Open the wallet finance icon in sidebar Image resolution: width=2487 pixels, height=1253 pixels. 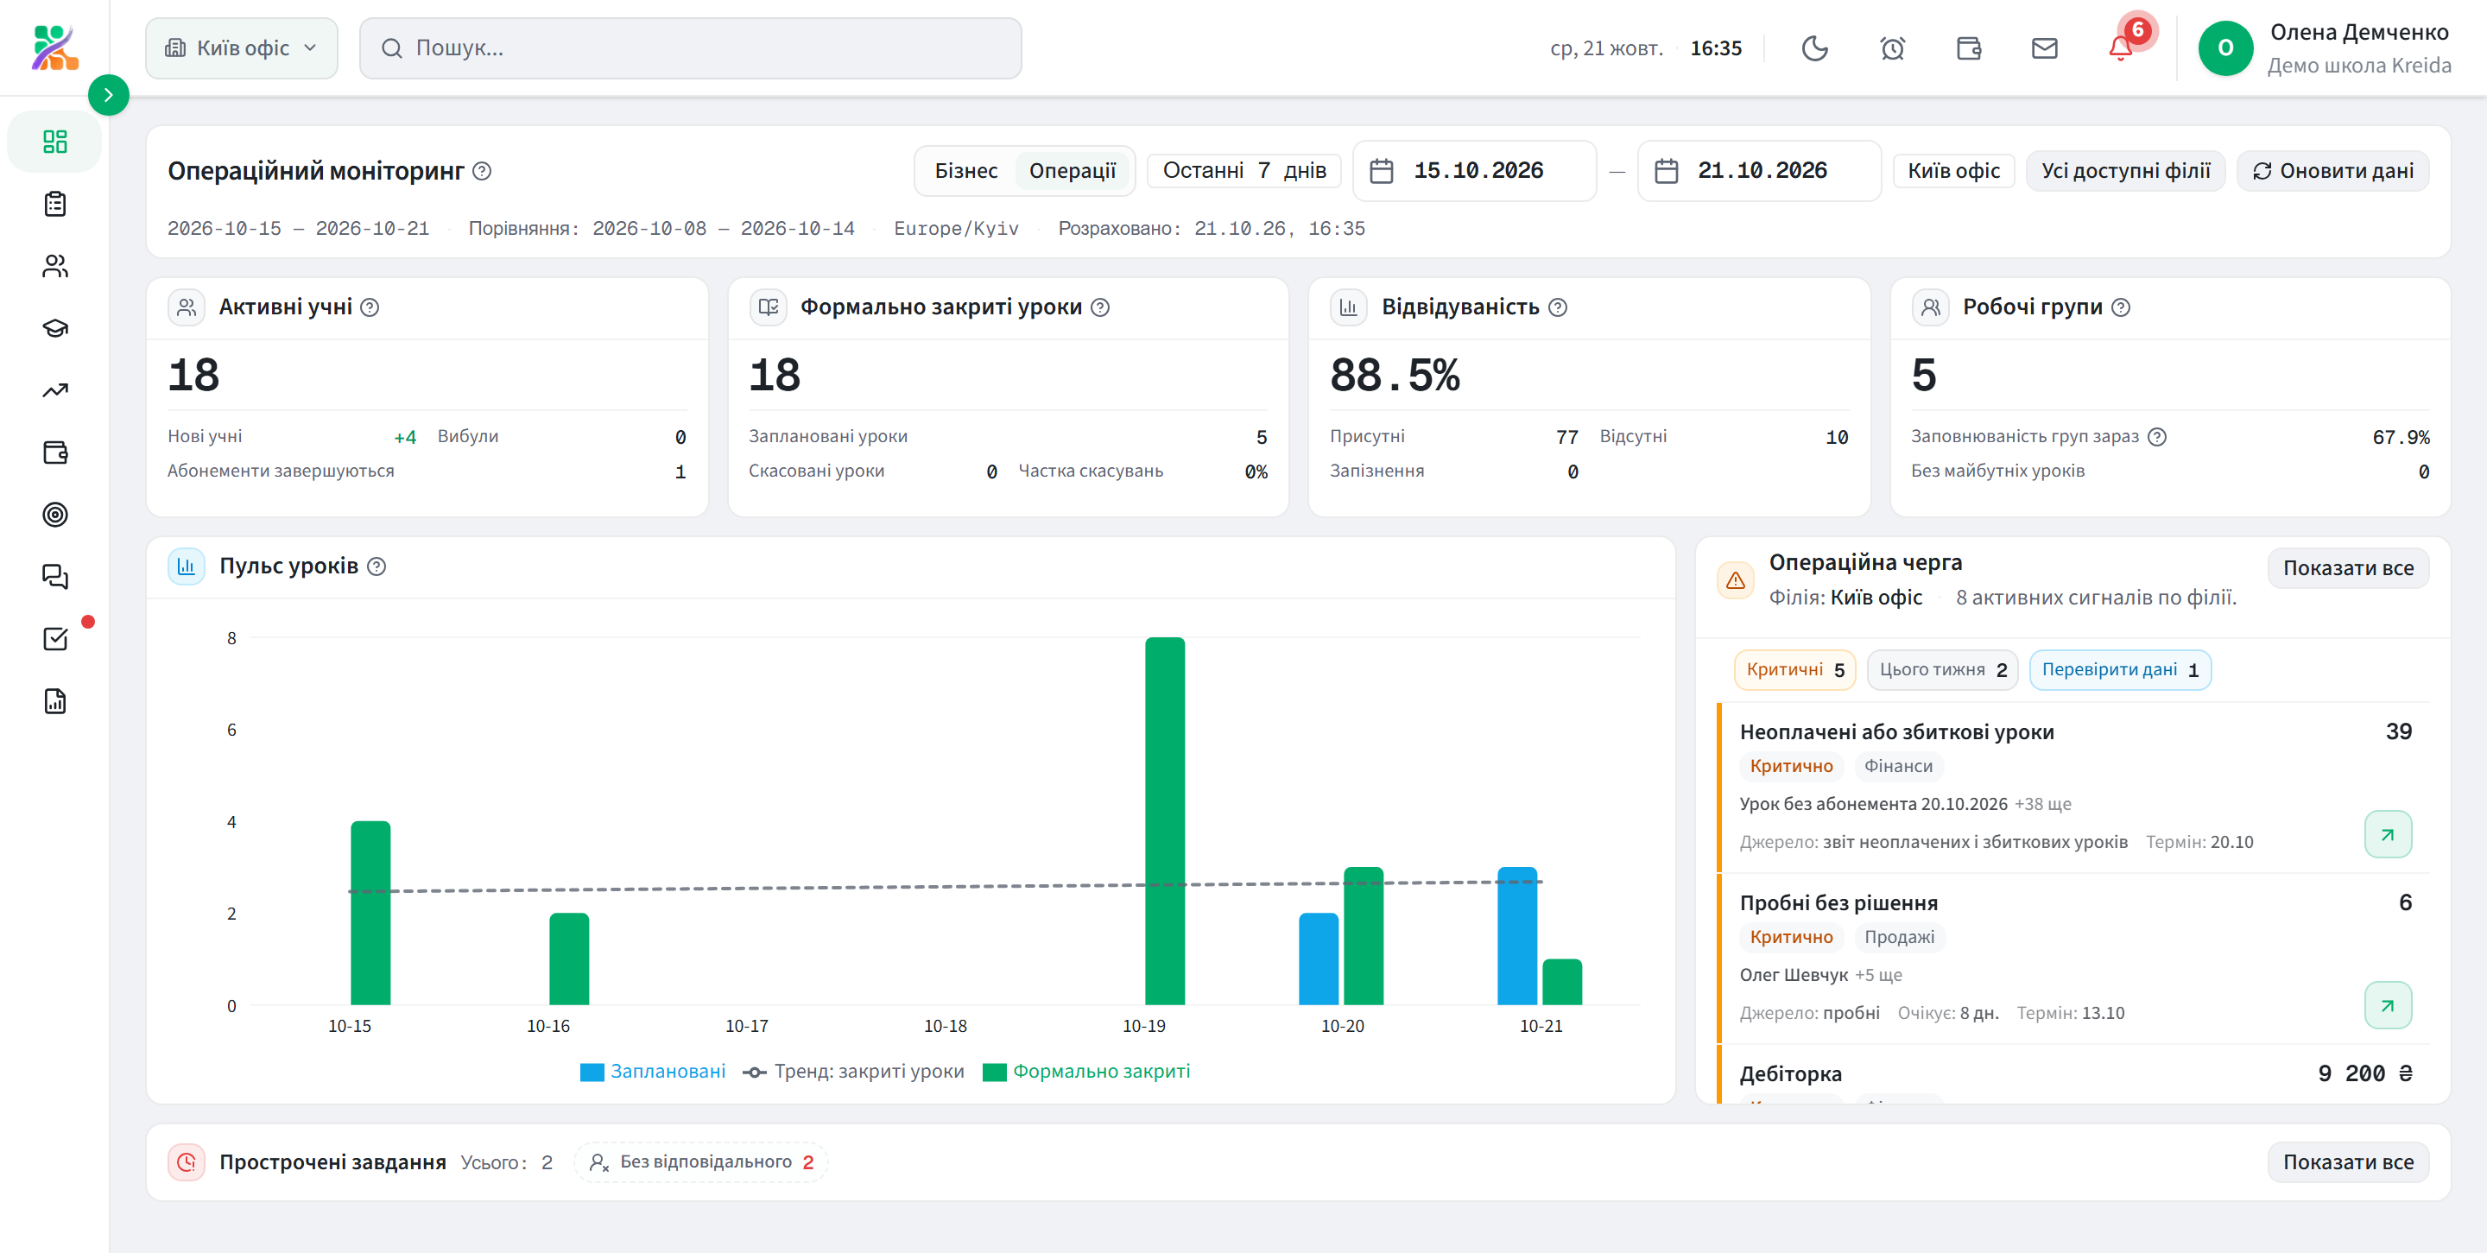pos(55,452)
